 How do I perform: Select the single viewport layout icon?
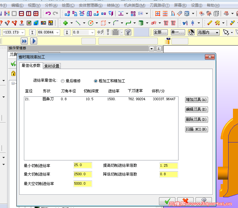(x=14, y=14)
